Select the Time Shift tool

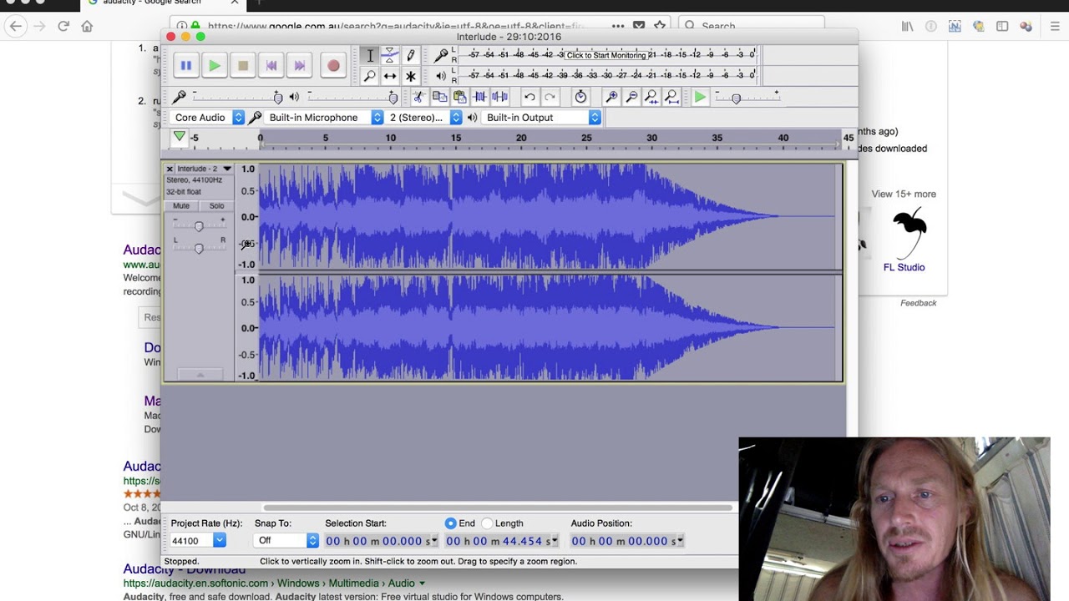tap(390, 76)
